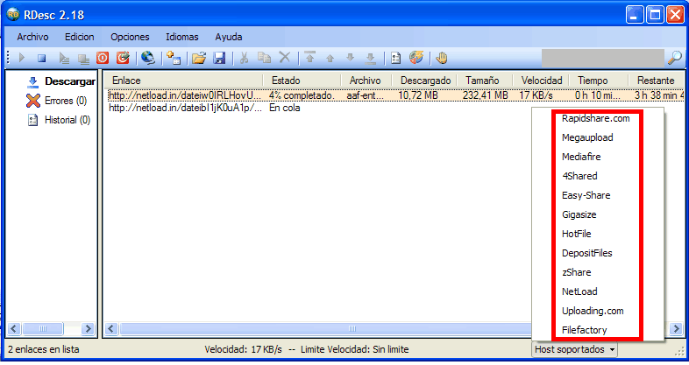Click the search input field in toolbar
689x365 pixels.
point(603,58)
